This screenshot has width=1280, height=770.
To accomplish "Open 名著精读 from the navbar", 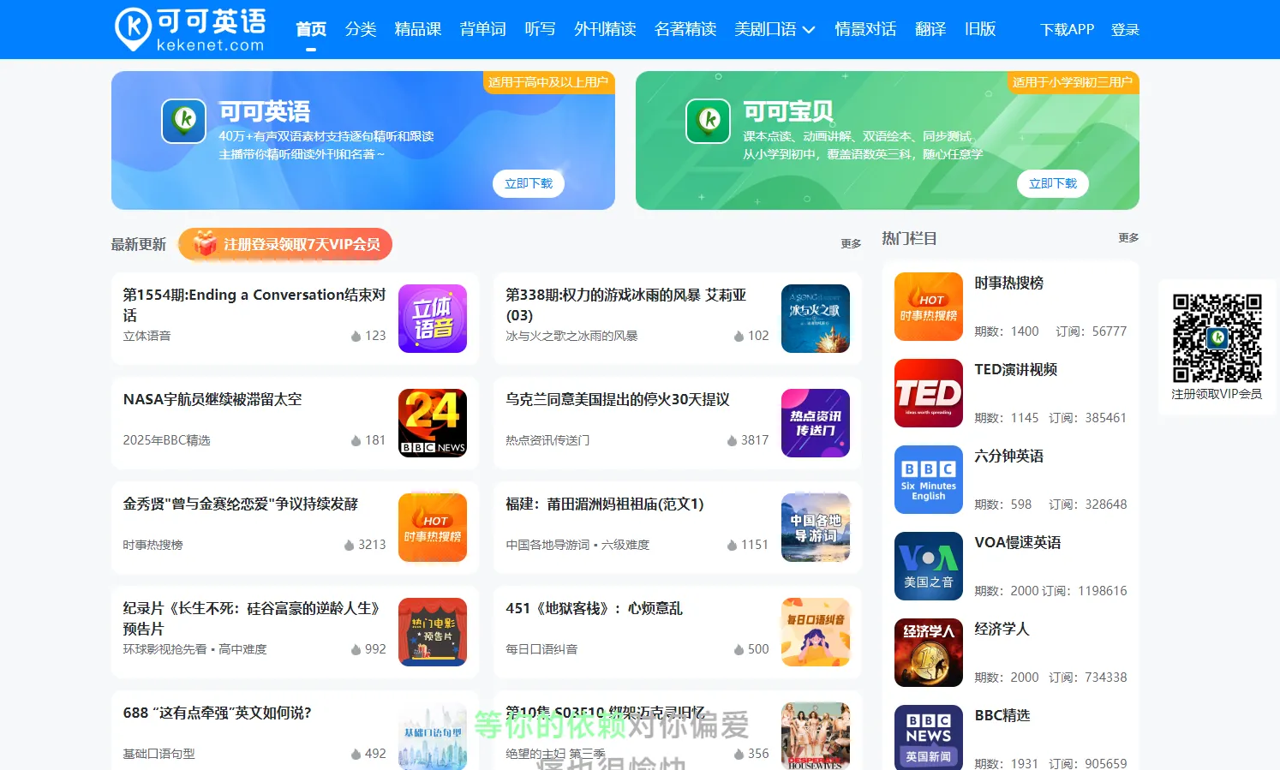I will click(685, 29).
